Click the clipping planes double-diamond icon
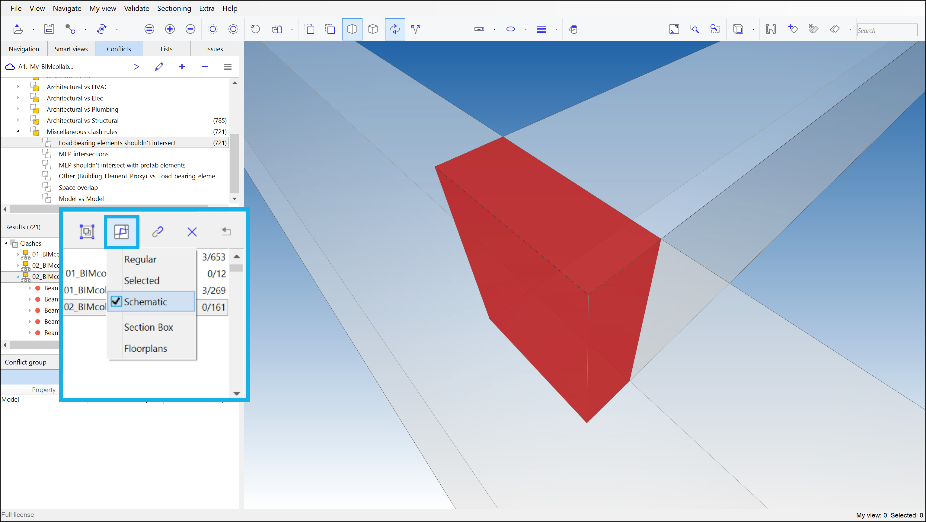 click(835, 29)
